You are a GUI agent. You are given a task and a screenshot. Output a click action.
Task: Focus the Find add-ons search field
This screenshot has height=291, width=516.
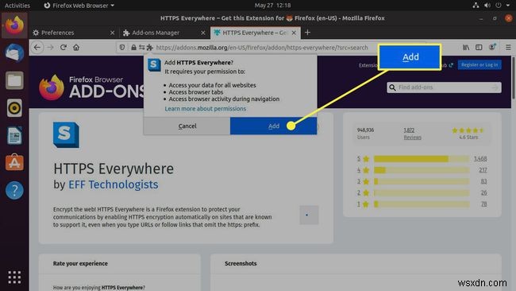[x=445, y=87]
